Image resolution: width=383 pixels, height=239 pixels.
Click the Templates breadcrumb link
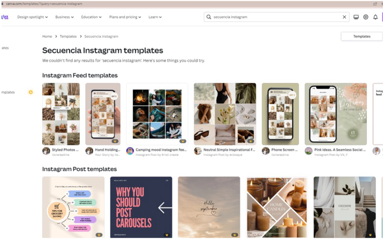click(68, 36)
